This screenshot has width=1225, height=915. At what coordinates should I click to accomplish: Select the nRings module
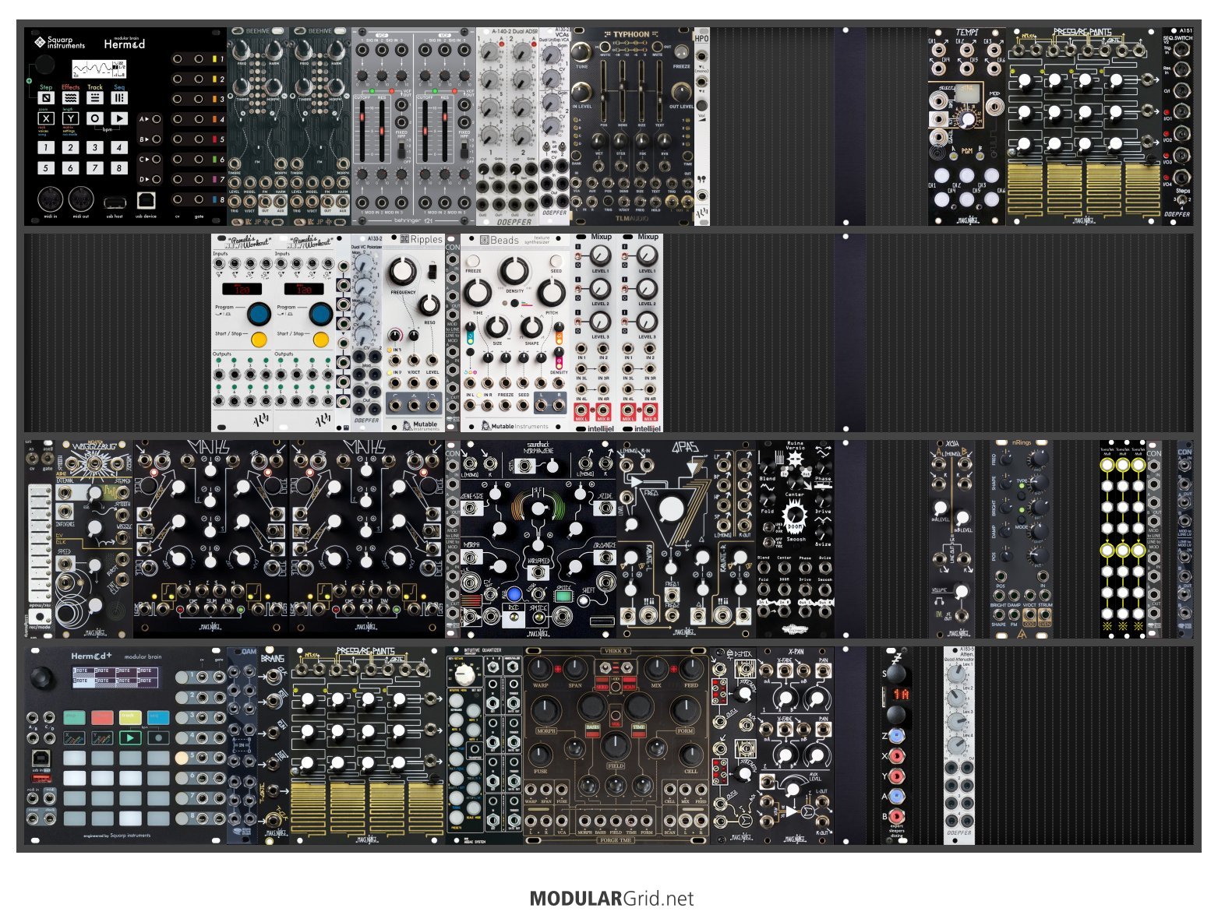click(1022, 539)
